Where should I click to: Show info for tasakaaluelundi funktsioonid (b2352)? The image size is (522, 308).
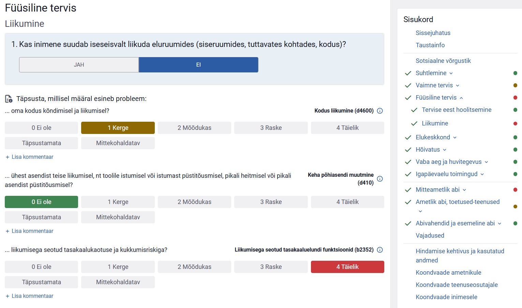click(x=380, y=250)
